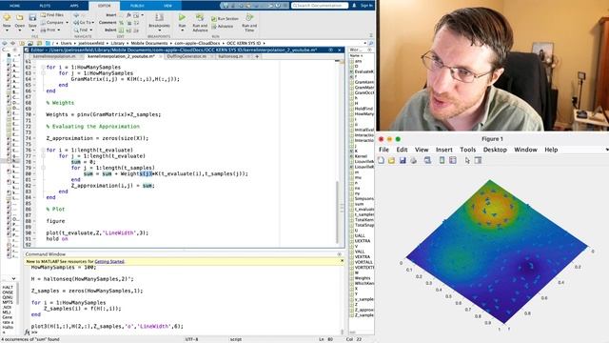Collapse the inner for loop at line 79
Screen dimensions: 609x343
coord(43,168)
